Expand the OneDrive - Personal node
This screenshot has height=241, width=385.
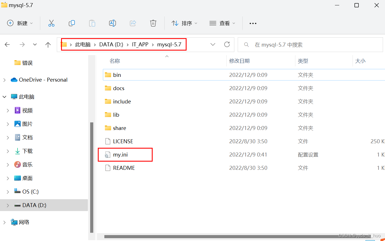click(4, 80)
